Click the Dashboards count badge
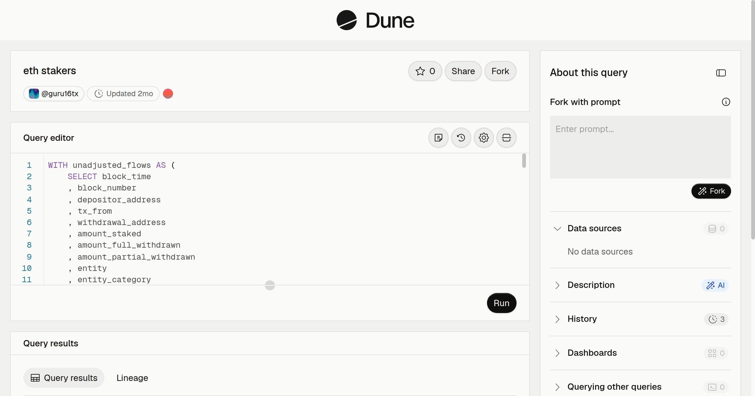The height and width of the screenshot is (396, 755). [716, 353]
